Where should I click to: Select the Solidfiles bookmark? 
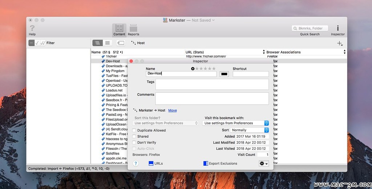(x=113, y=153)
